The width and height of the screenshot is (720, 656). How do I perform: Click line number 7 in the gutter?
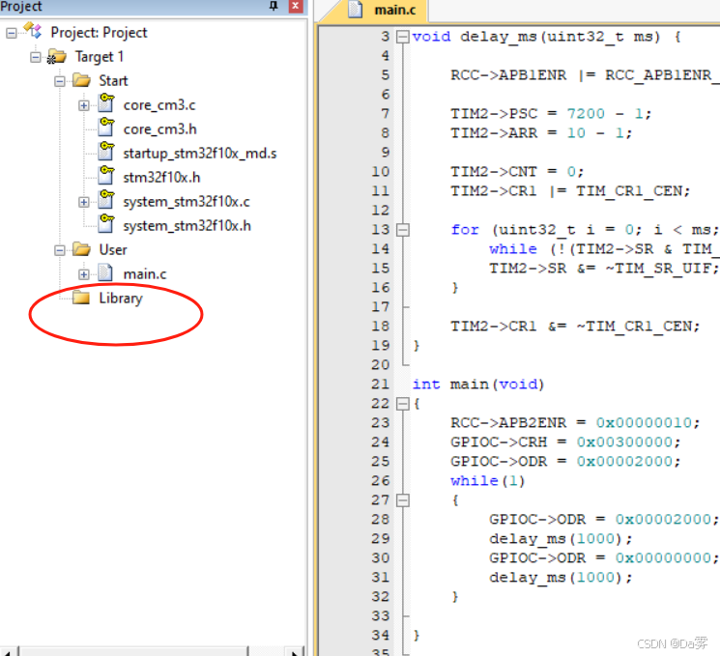coord(386,114)
